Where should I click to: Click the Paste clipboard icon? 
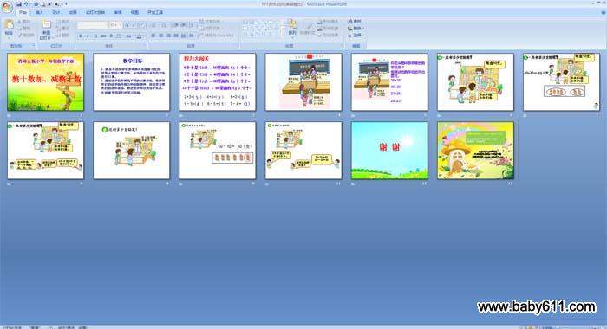tap(9, 25)
